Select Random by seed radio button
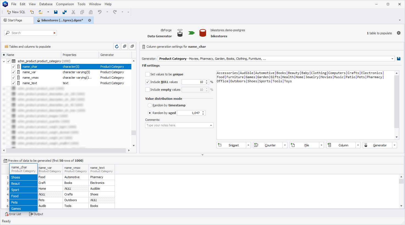The width and height of the screenshot is (405, 225). 150,113
